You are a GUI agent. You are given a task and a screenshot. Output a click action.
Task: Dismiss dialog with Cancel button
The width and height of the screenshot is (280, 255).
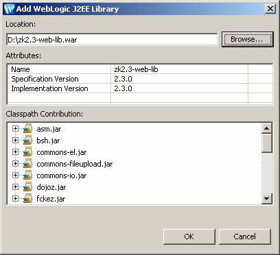[245, 236]
